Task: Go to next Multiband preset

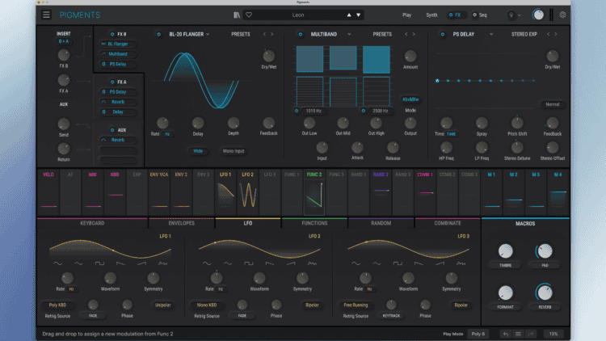Action: (x=414, y=35)
